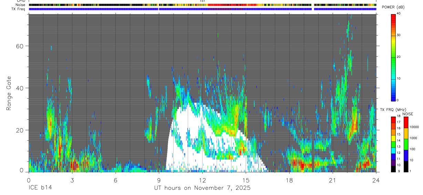Click the NOISE color scale bar
The height and width of the screenshot is (195, 423).
tap(406, 144)
